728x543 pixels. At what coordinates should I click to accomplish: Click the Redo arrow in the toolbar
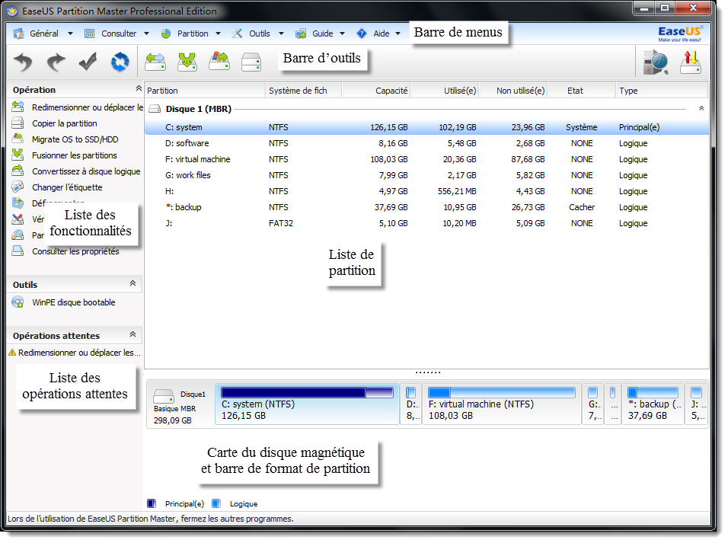56,62
